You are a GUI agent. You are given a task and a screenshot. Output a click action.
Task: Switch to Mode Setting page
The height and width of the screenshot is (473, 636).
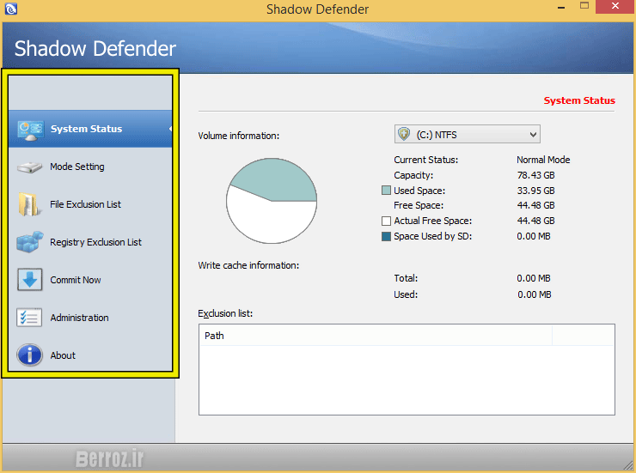tap(77, 167)
